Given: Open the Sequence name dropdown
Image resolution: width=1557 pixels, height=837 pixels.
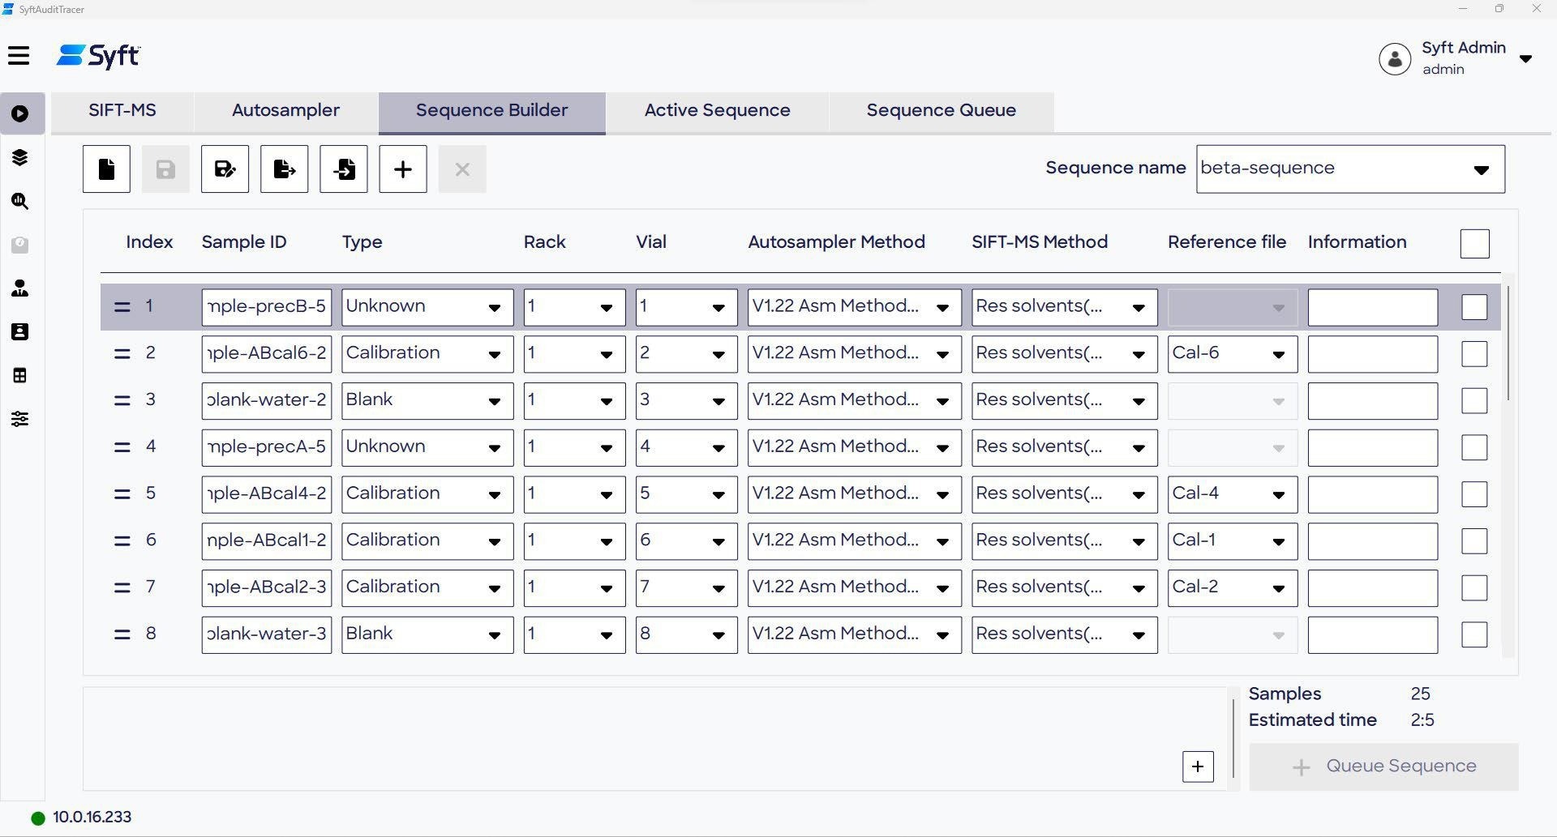Looking at the screenshot, I should click(1482, 169).
